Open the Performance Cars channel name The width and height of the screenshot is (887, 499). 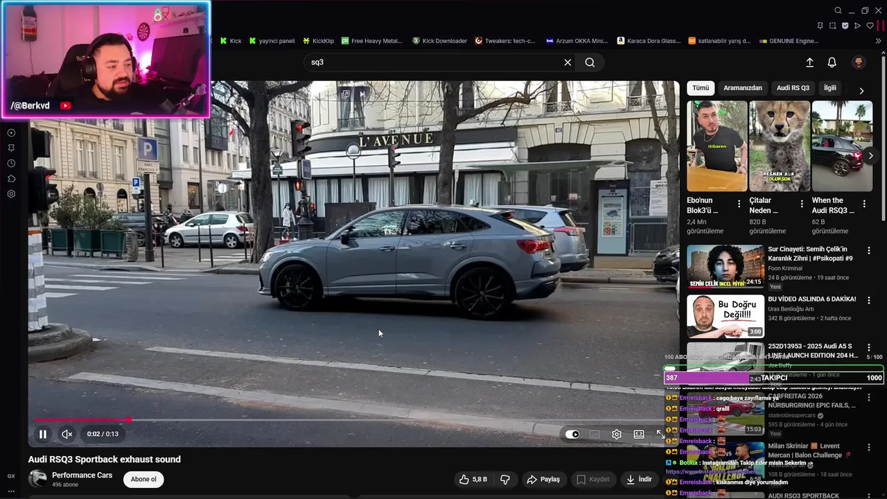tap(82, 475)
